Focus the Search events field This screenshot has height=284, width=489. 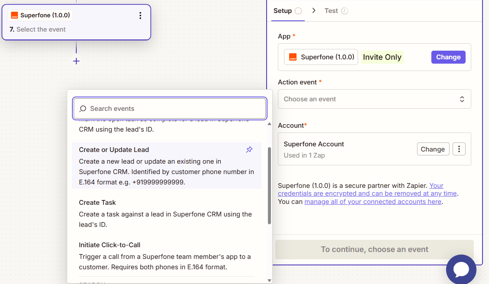[170, 109]
